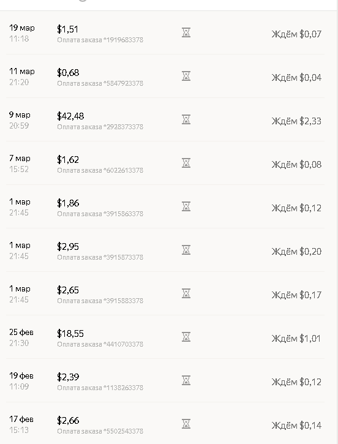The height and width of the screenshot is (444, 338).
Task: Select the $2,39 amount from 19 фев
Action: coord(68,377)
